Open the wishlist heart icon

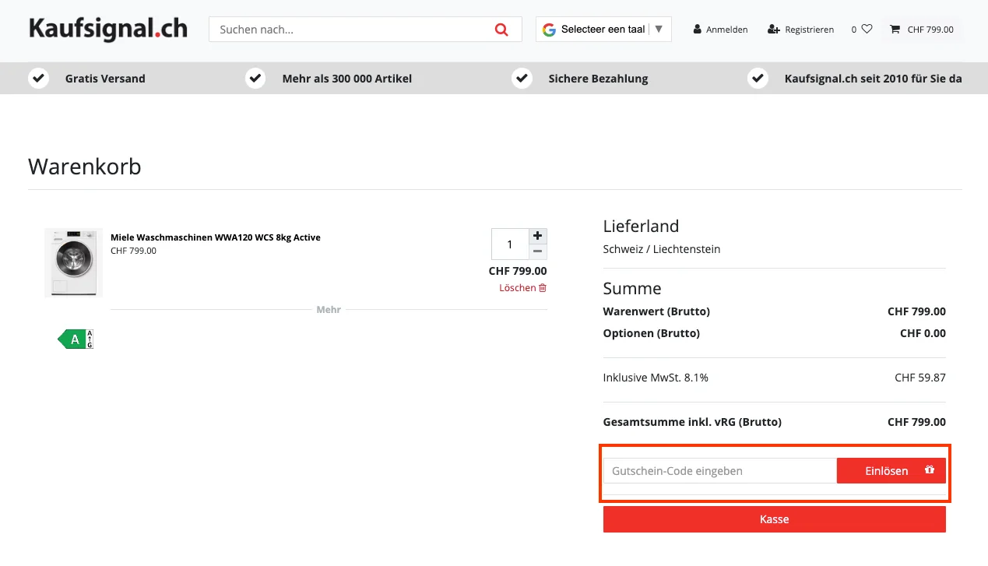867,29
